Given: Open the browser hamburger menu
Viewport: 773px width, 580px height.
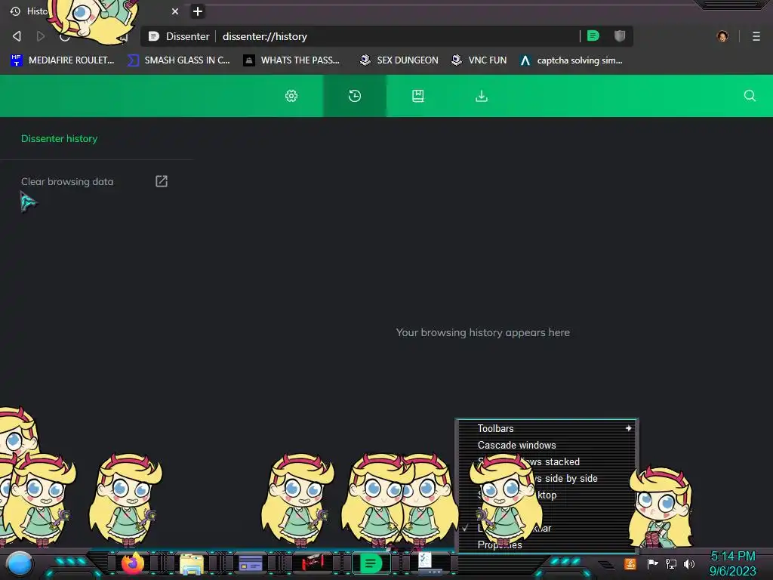Looking at the screenshot, I should click(x=756, y=36).
